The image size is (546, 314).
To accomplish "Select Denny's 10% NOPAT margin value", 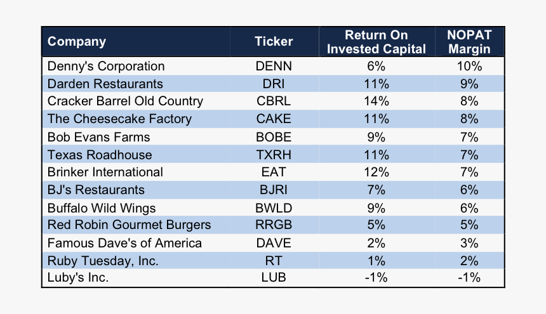I will (x=469, y=66).
